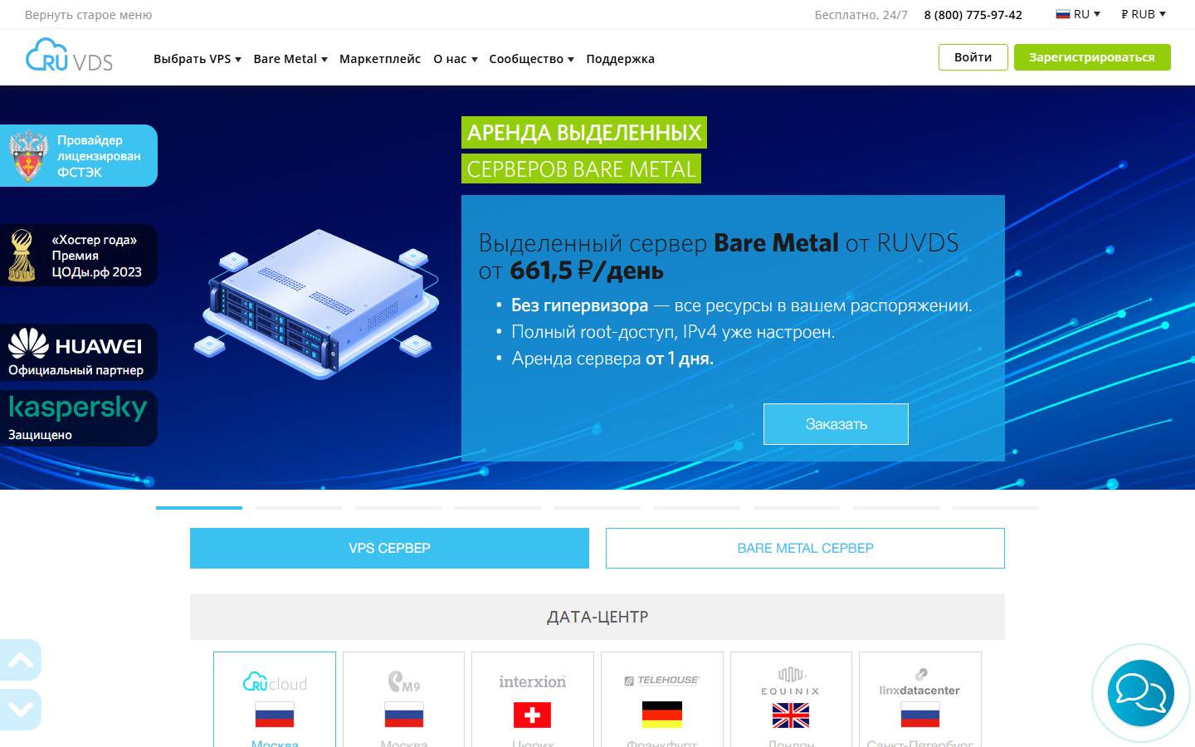Expand the «Выбрать VPS» menu

(x=198, y=59)
